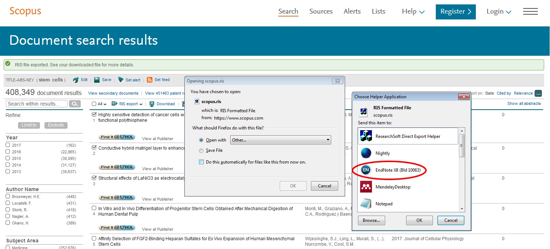
Task: Check result 4 In Vitro and In Vivo checkbox
Action: pos(94,208)
